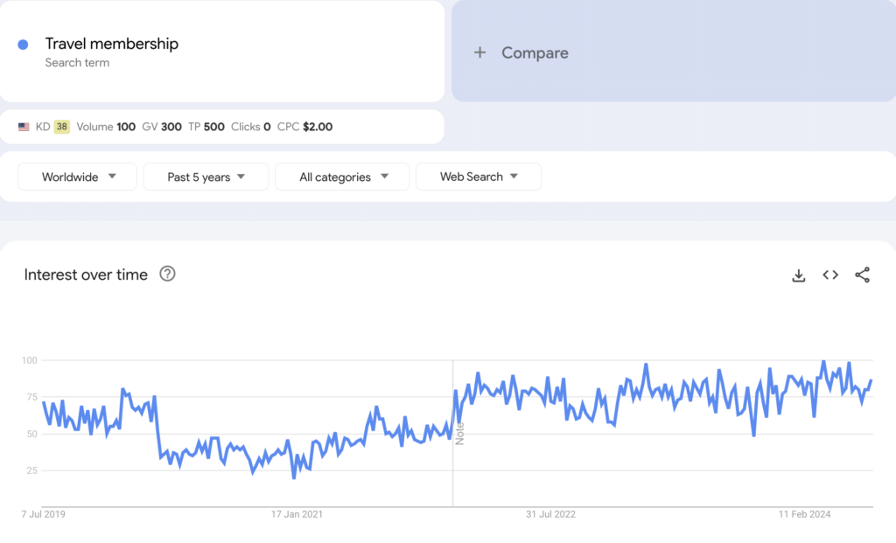
Task: Expand the Worldwide region dropdown
Action: click(78, 177)
